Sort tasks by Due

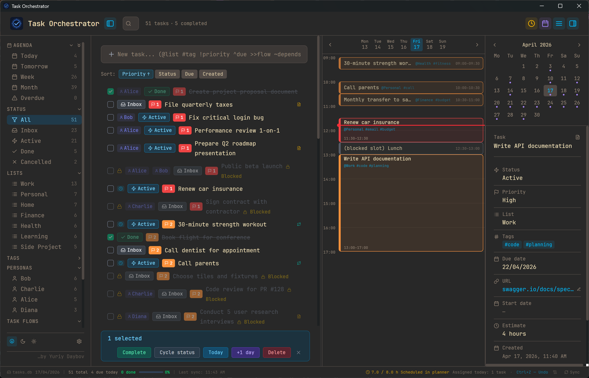pos(189,74)
